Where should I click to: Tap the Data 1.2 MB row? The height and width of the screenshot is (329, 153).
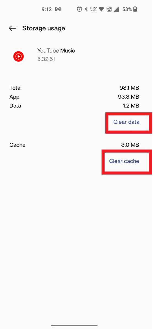click(x=74, y=106)
